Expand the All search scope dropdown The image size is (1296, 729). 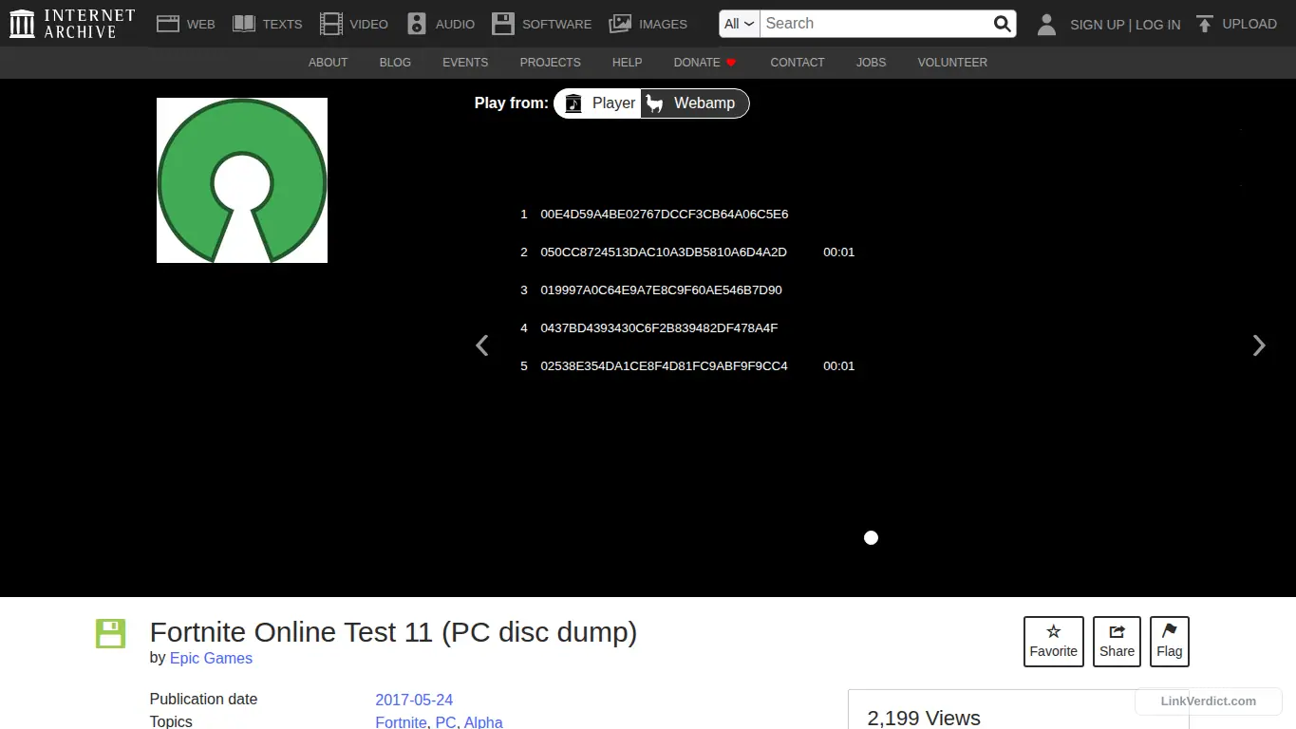740,24
